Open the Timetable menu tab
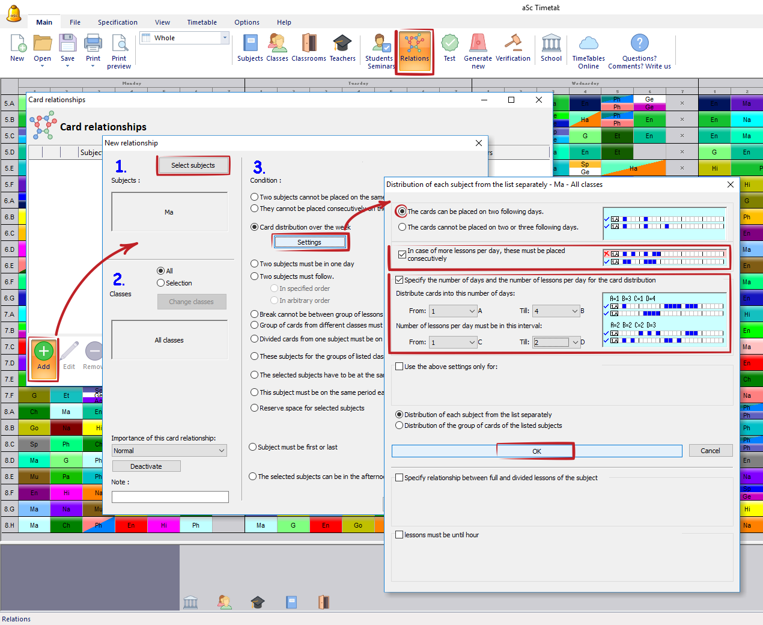This screenshot has width=763, height=625. pos(202,22)
